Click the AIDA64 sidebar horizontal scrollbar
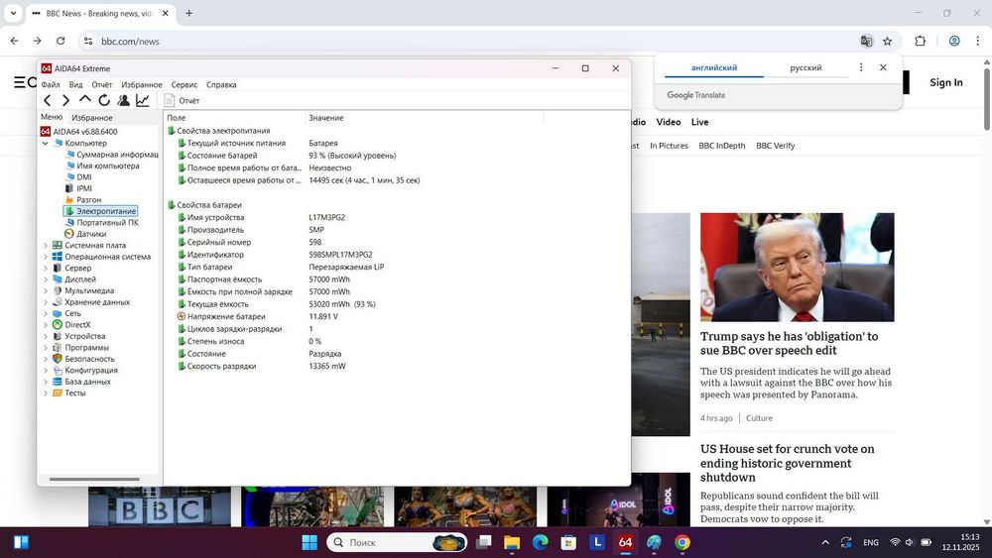The height and width of the screenshot is (558, 992). coord(94,479)
